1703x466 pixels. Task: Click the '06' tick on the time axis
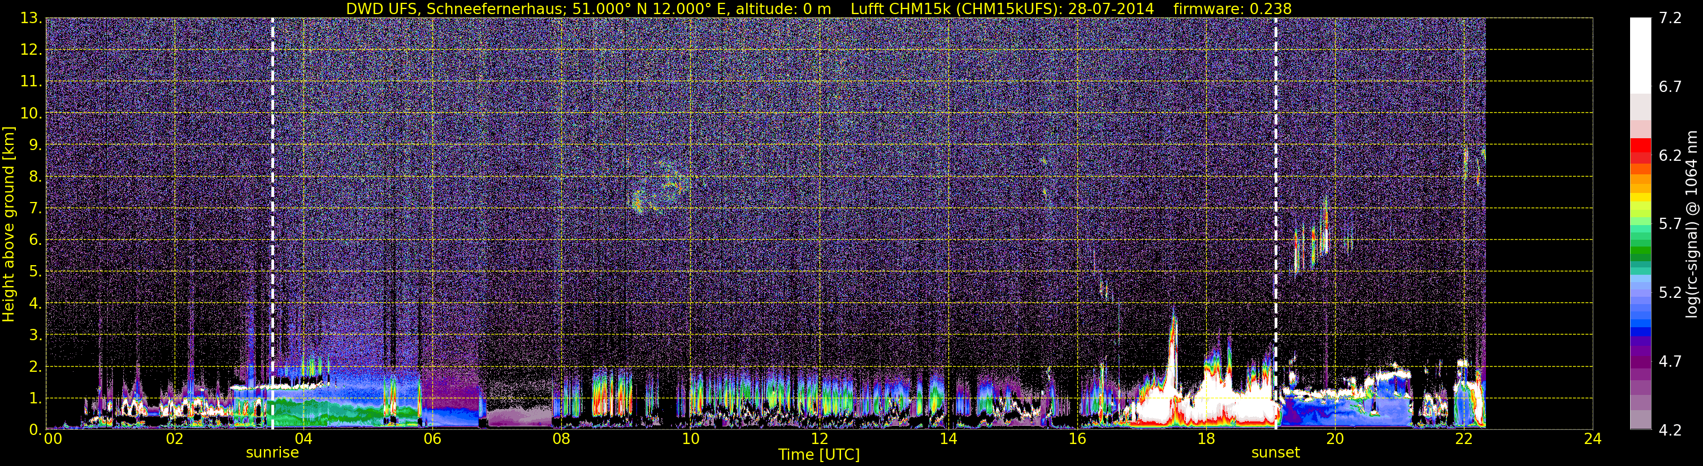(432, 439)
